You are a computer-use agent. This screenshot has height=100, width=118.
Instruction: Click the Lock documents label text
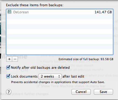[x=24, y=76]
